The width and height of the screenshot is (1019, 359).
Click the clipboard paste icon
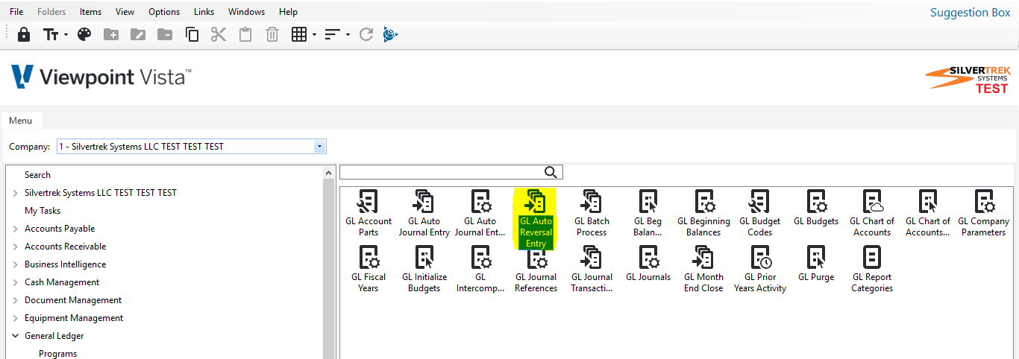click(245, 34)
